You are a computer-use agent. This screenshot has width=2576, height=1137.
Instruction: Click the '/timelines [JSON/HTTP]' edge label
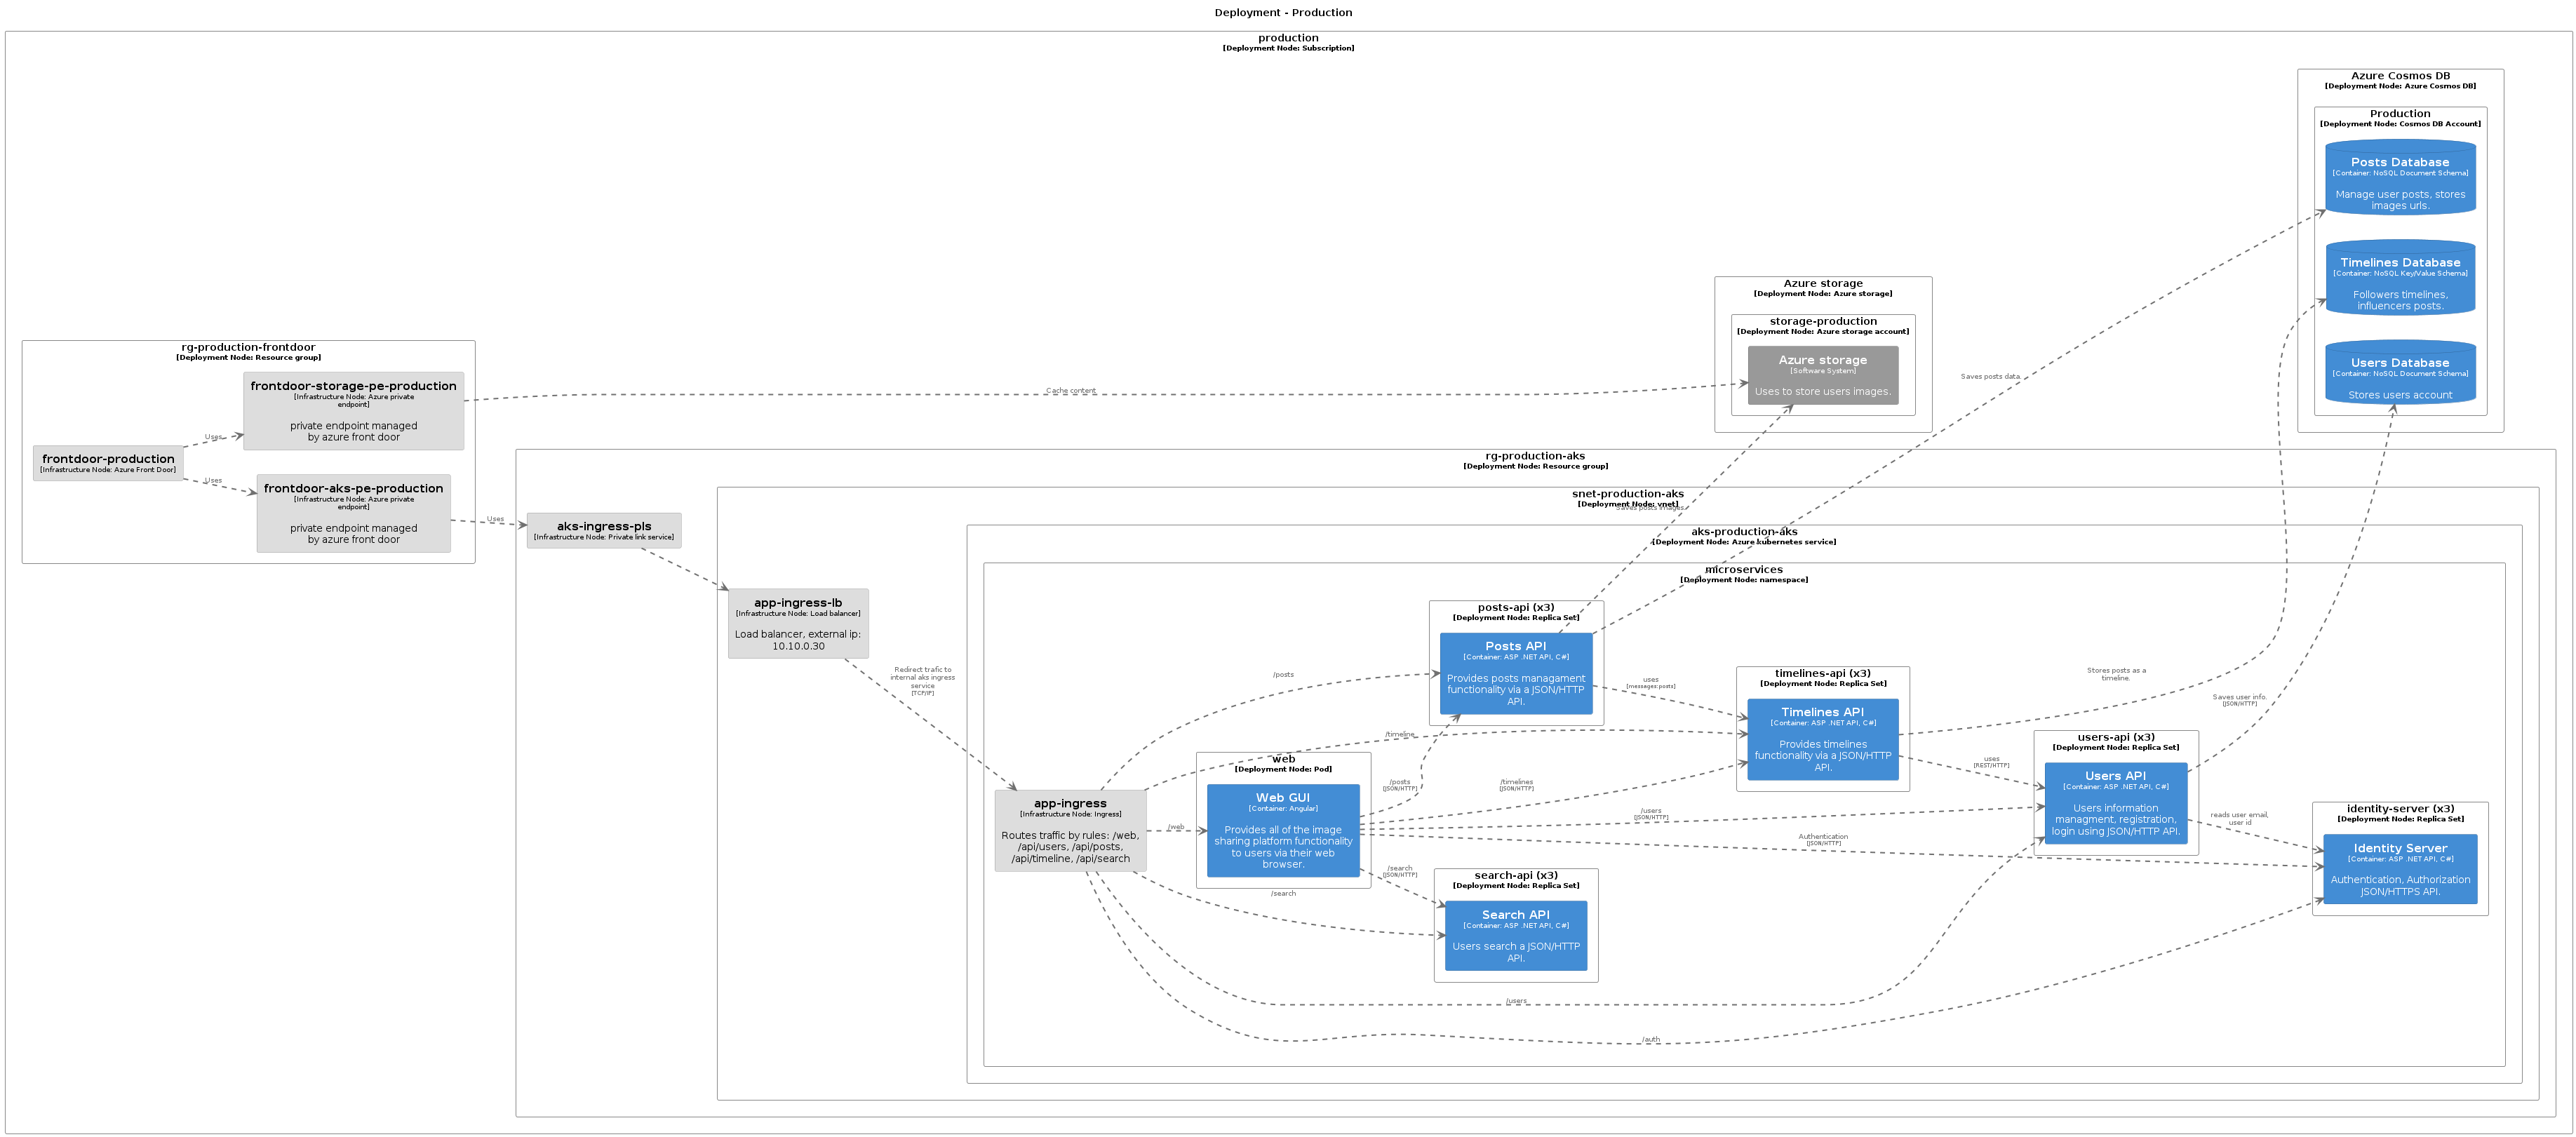click(1516, 785)
